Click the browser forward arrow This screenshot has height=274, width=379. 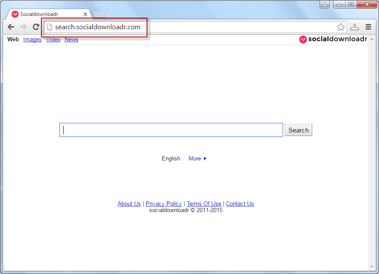[23, 27]
